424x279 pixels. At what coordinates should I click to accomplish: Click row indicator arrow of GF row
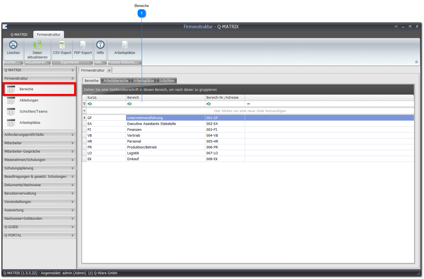[x=84, y=118]
